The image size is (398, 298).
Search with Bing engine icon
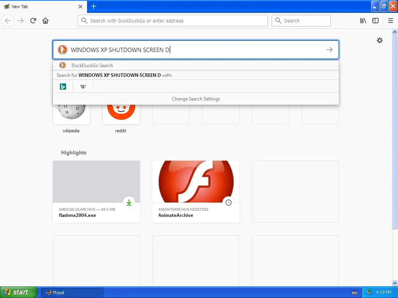63,87
